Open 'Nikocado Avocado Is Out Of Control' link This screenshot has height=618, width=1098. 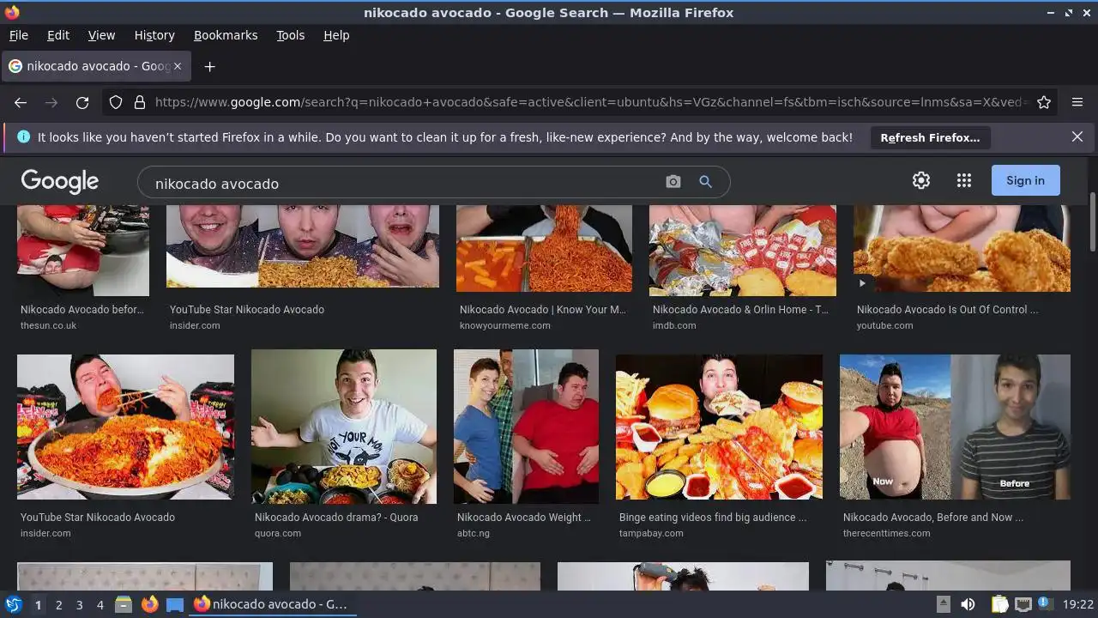(947, 310)
